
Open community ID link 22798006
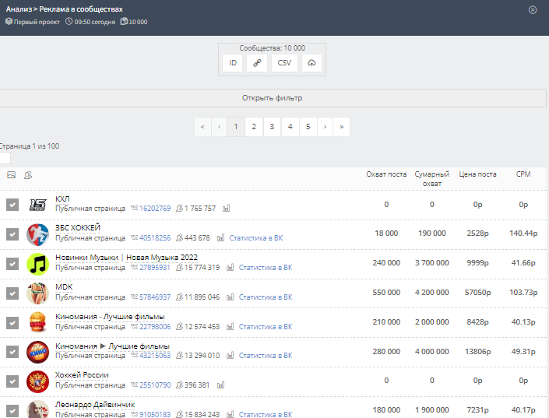pos(155,327)
